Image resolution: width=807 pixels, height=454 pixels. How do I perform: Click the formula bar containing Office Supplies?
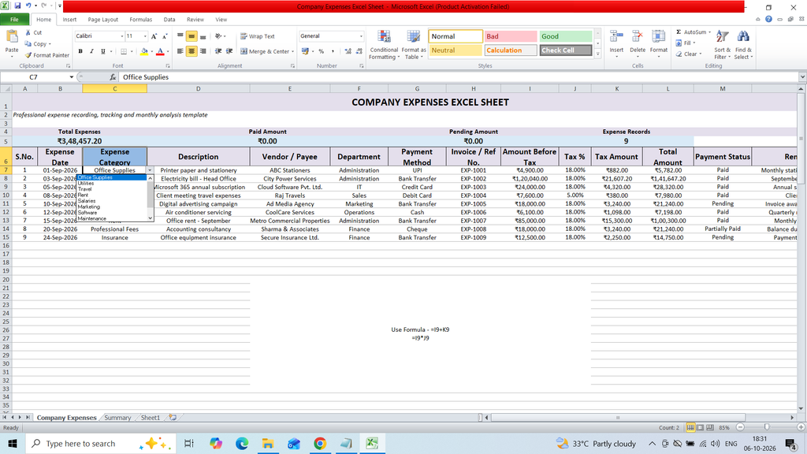pyautogui.click(x=458, y=77)
